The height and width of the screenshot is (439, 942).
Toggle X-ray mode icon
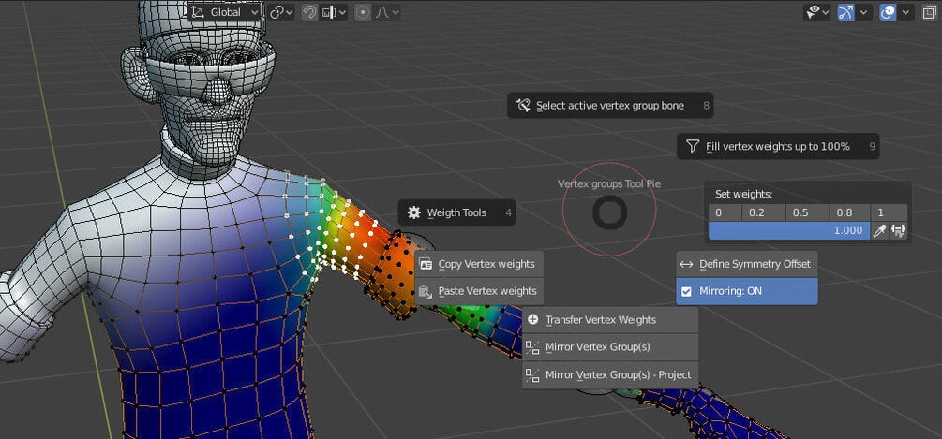coord(930,12)
